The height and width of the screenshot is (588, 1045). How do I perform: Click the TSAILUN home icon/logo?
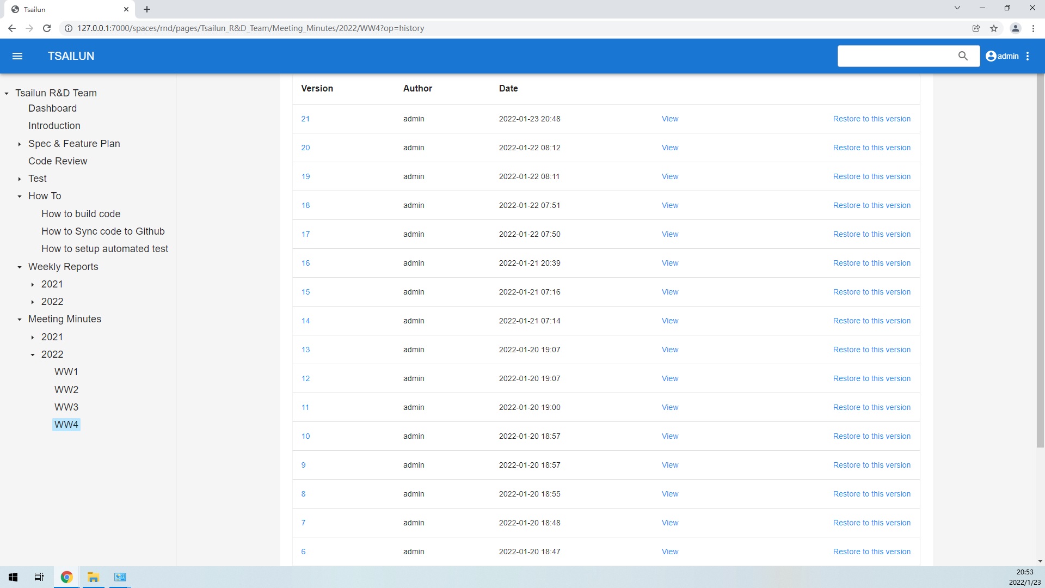tap(71, 56)
